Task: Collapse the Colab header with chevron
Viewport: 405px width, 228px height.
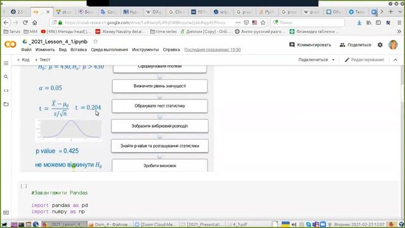Action: tap(396, 60)
